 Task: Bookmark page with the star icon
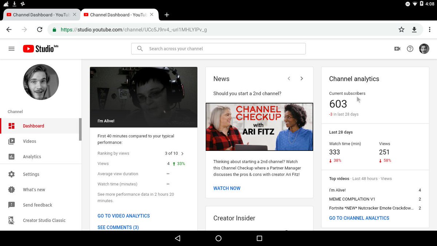coord(401,30)
